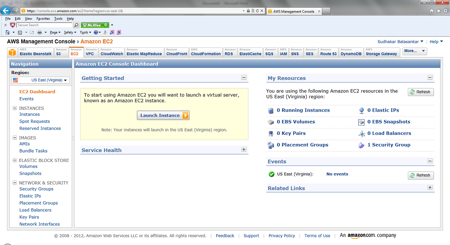Open the Elastic Beanstalk tab
Screen dimensions: 450x245
[x=36, y=52]
